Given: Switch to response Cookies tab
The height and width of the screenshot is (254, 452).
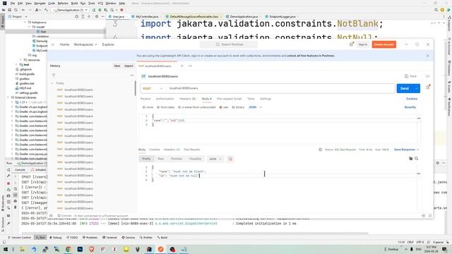Looking at the screenshot, I should (x=155, y=150).
